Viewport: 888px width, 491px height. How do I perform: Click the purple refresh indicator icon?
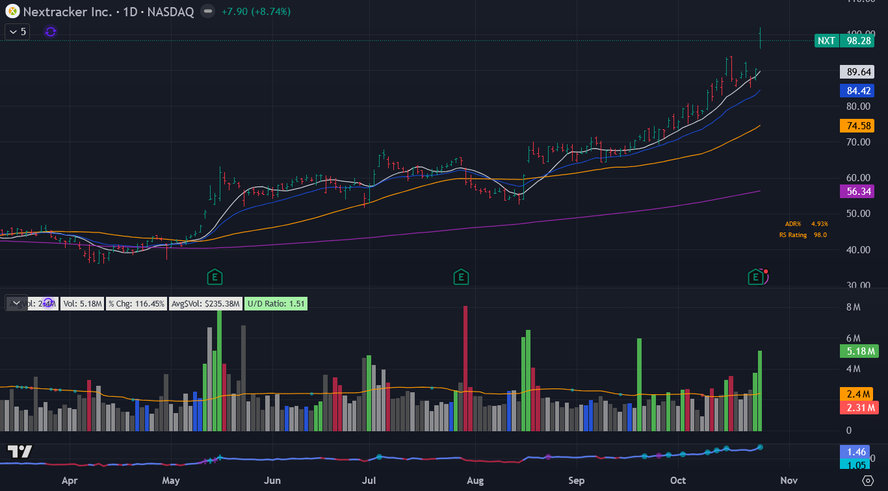click(x=51, y=31)
